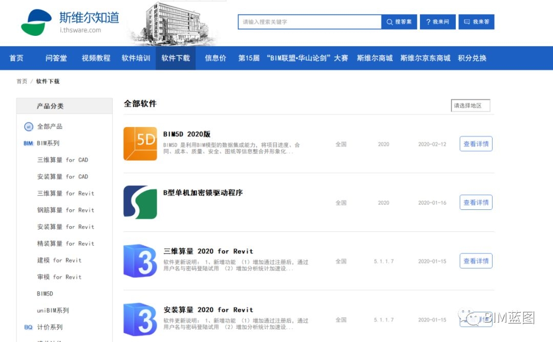The height and width of the screenshot is (342, 553).
Task: Select 安装算量 for Revit category
Action: [66, 227]
